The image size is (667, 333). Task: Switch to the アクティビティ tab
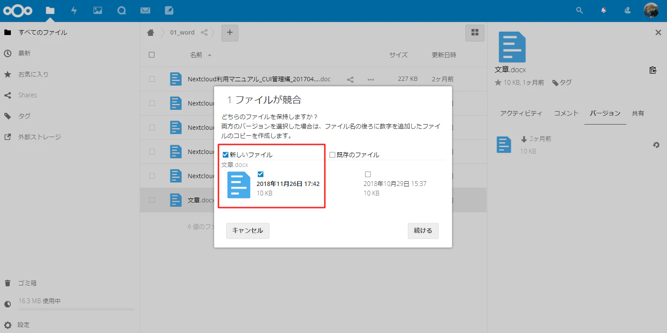click(521, 113)
